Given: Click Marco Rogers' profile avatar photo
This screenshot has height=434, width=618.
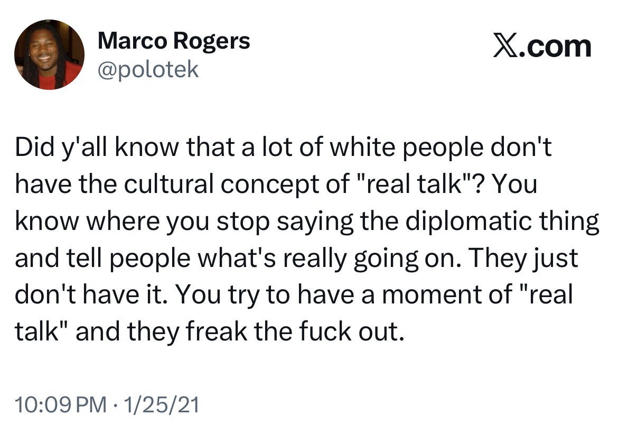Looking at the screenshot, I should [49, 54].
